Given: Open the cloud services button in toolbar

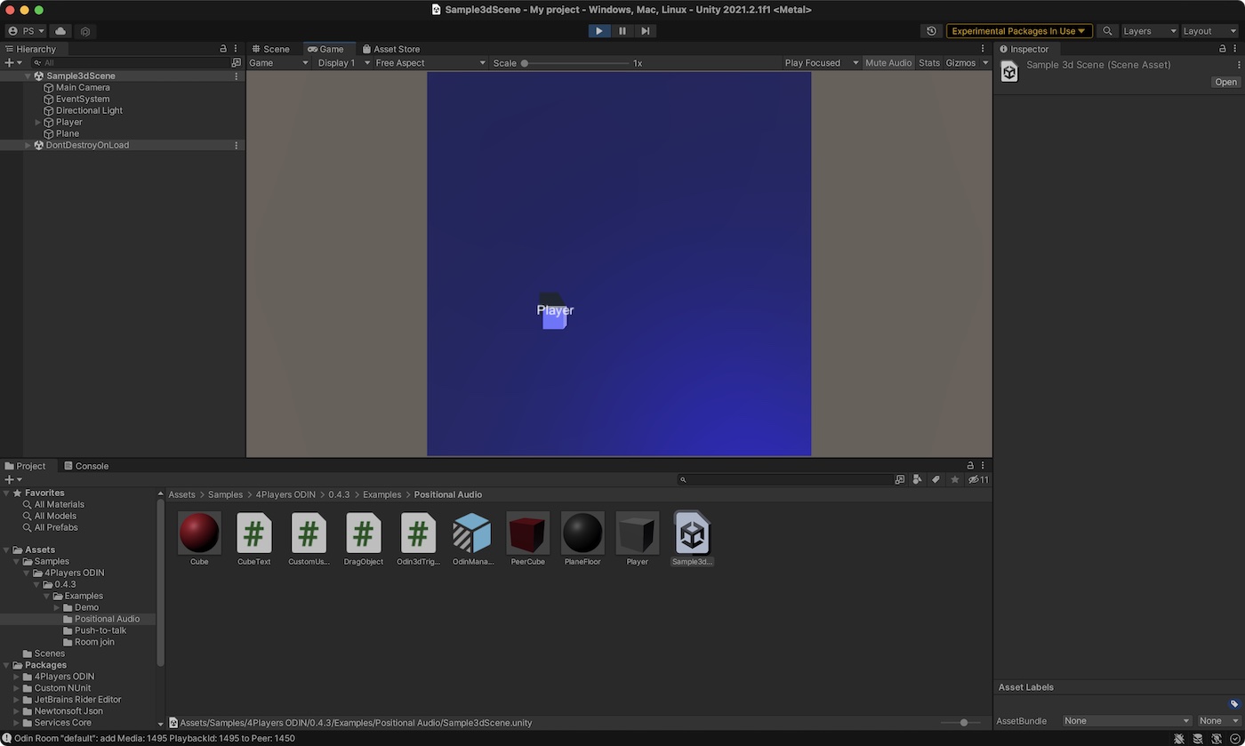Looking at the screenshot, I should click(60, 31).
